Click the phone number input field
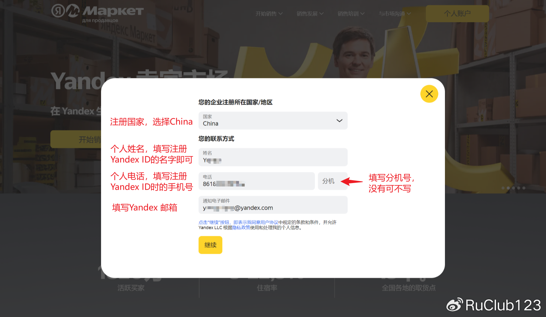Image resolution: width=546 pixels, height=317 pixels. (x=257, y=181)
